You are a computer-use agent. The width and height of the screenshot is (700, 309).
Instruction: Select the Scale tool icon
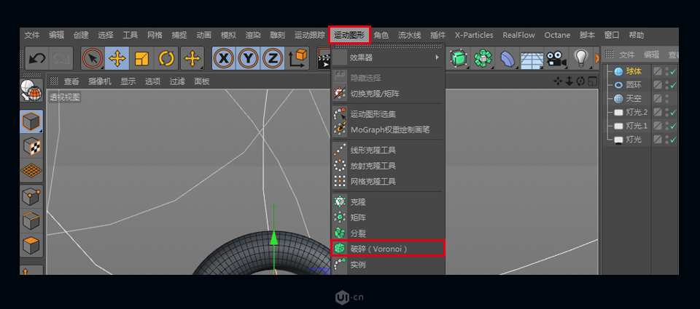(141, 58)
